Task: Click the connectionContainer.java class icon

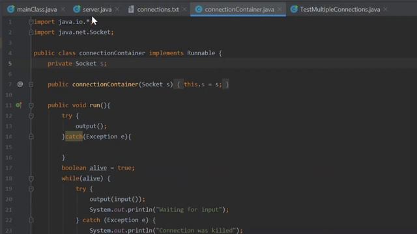Action: coord(198,9)
